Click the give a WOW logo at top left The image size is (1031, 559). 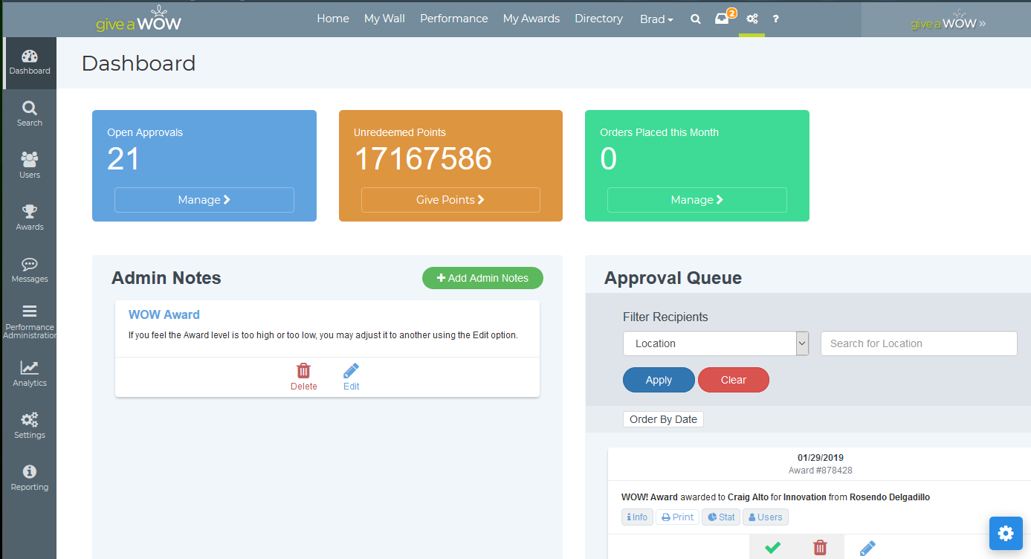(x=138, y=19)
